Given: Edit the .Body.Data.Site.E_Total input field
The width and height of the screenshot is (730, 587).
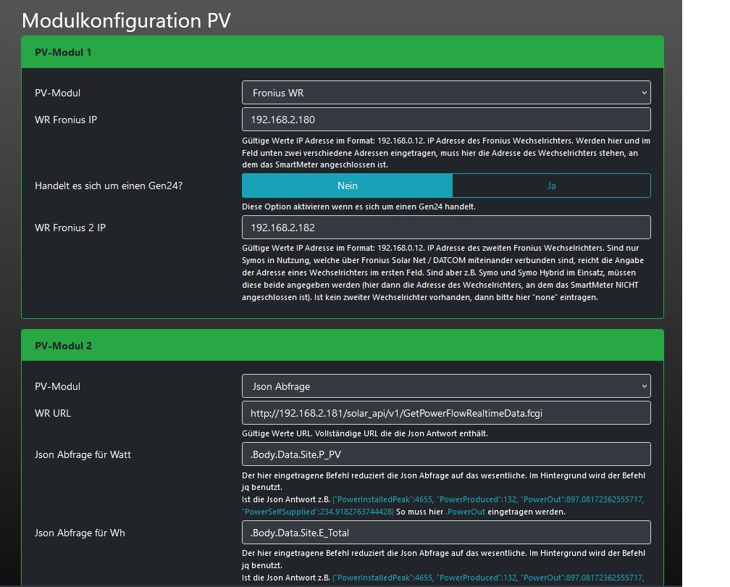Looking at the screenshot, I should (445, 533).
